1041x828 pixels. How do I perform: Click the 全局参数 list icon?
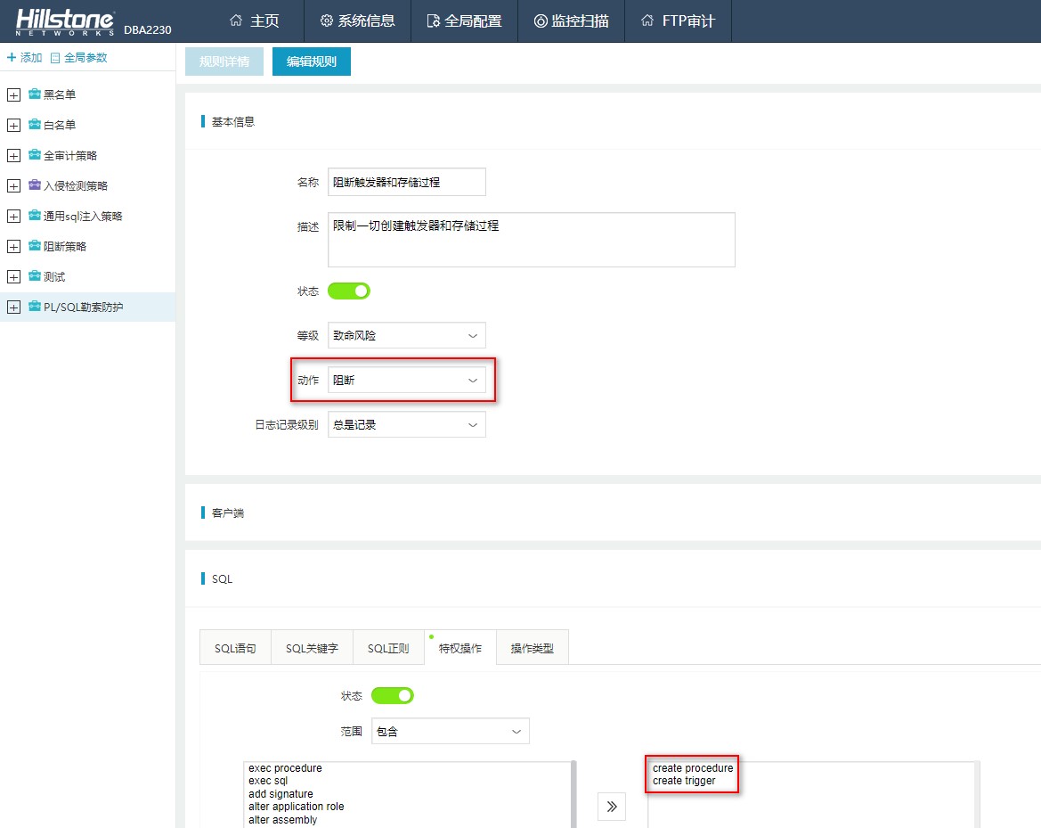click(x=55, y=58)
